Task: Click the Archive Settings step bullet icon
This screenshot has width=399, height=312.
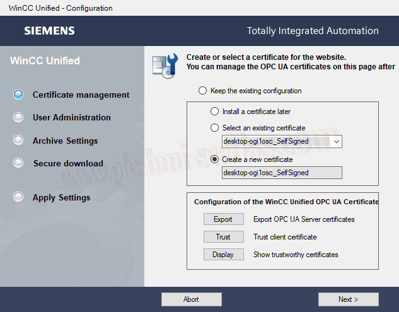Action: 18,141
